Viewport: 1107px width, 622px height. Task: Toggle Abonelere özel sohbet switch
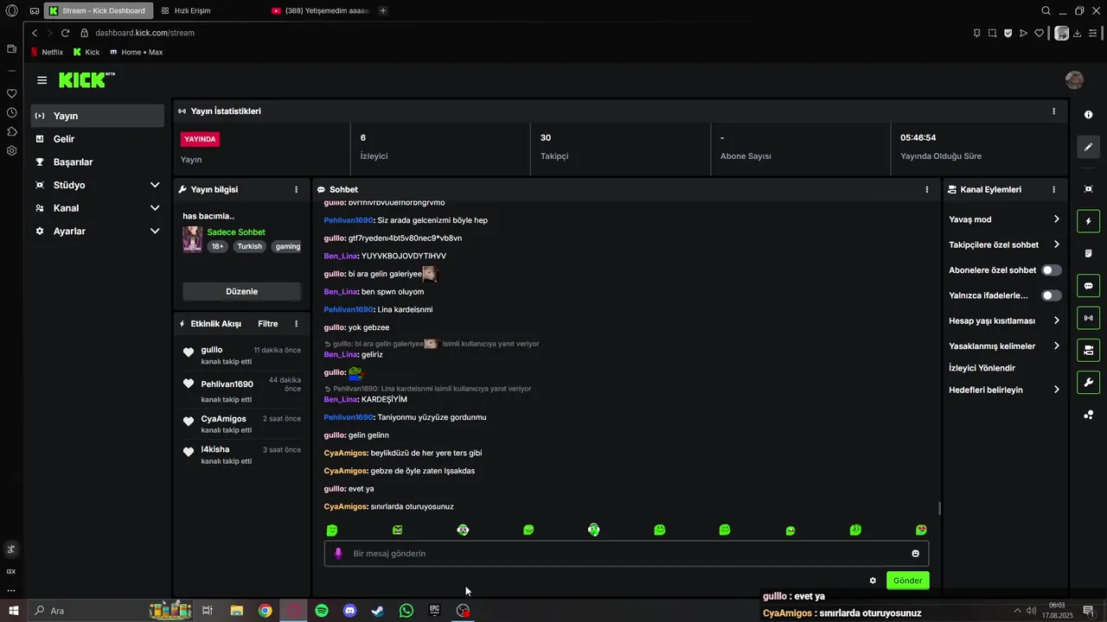pos(1051,270)
